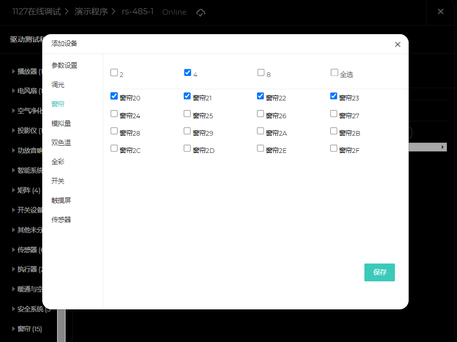Screen dimensions: 457x342
Task: Open the 参数设置 tab
Action: click(x=65, y=65)
